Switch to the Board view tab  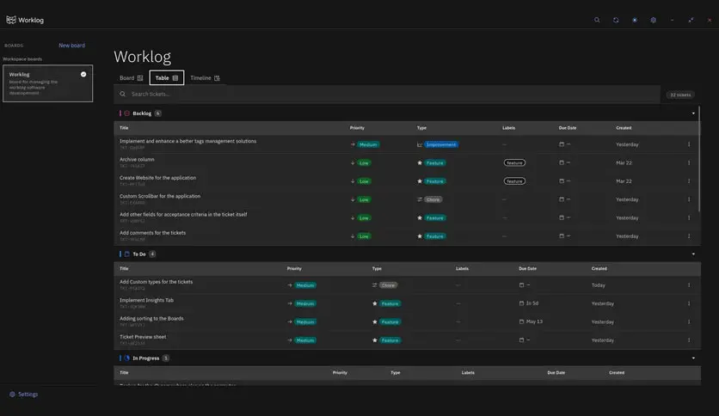coord(131,78)
